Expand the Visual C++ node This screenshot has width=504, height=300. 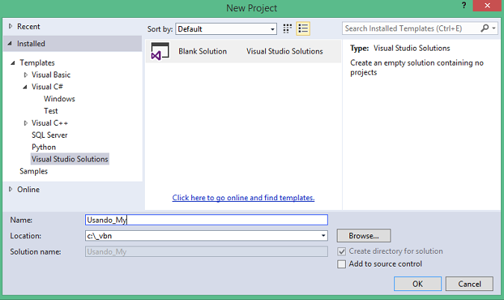point(25,123)
